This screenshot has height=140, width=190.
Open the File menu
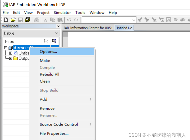[6, 12]
